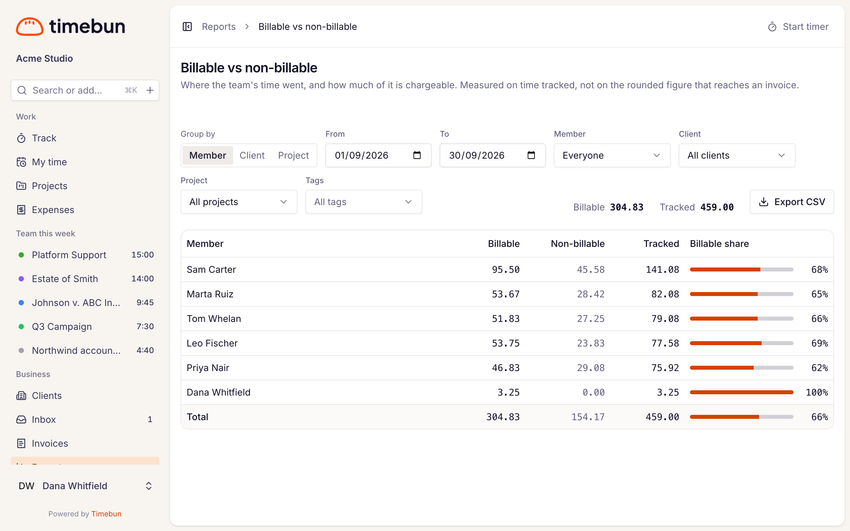Screen dimensions: 850x531
Task: Open the Estate of Smith team entry
Action: click(x=85, y=279)
